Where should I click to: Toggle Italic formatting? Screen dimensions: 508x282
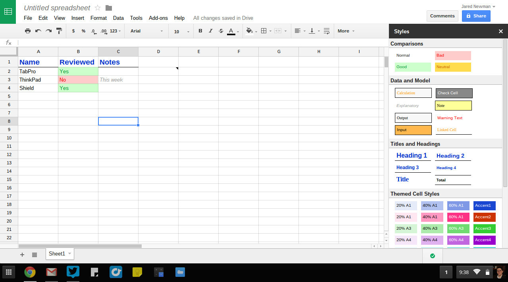(210, 31)
